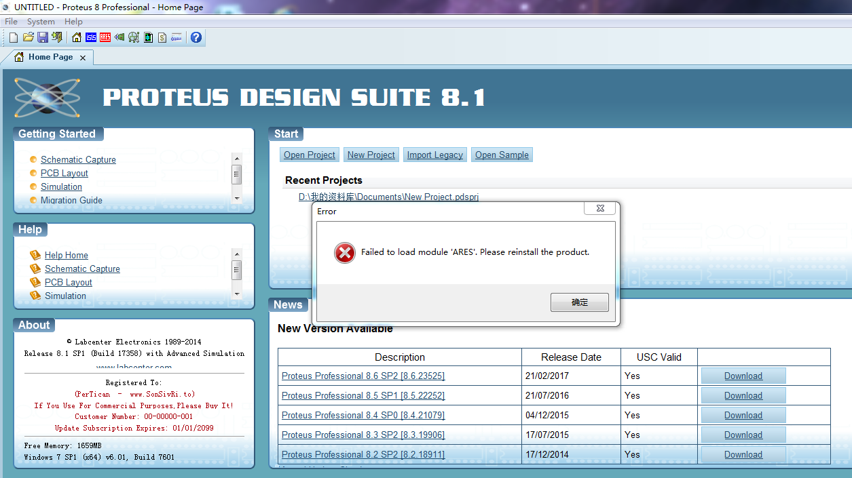Open the Gerber Viewer toolbar icon
Viewport: 852px width, 478px height.
tap(134, 37)
